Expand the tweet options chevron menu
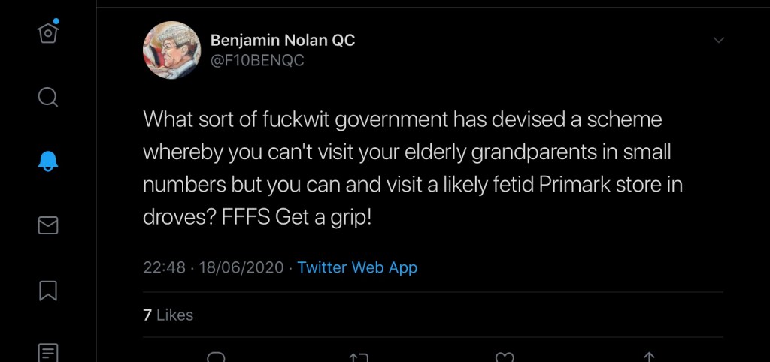 [718, 40]
